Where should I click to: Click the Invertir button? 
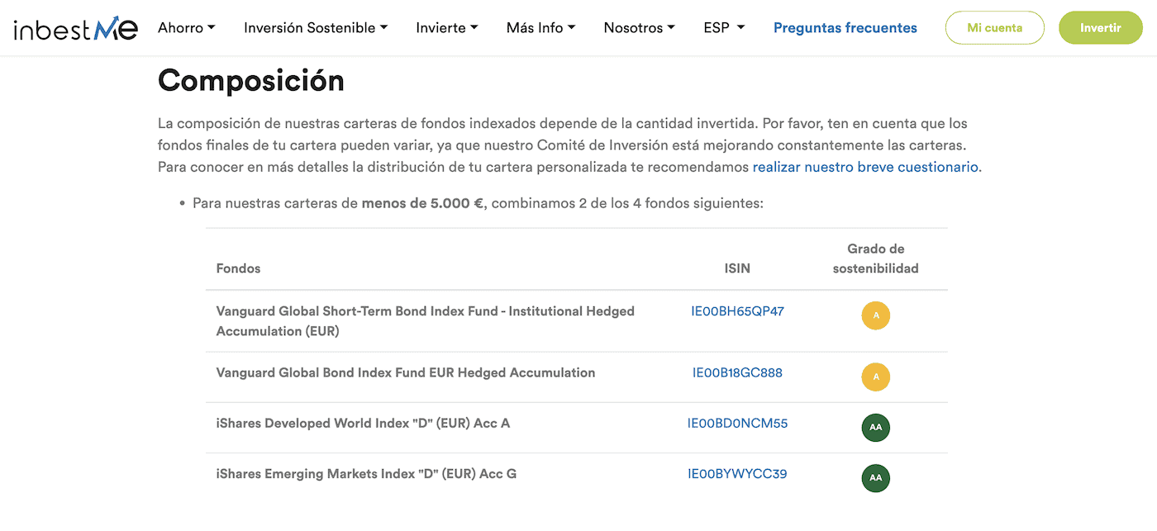1101,27
